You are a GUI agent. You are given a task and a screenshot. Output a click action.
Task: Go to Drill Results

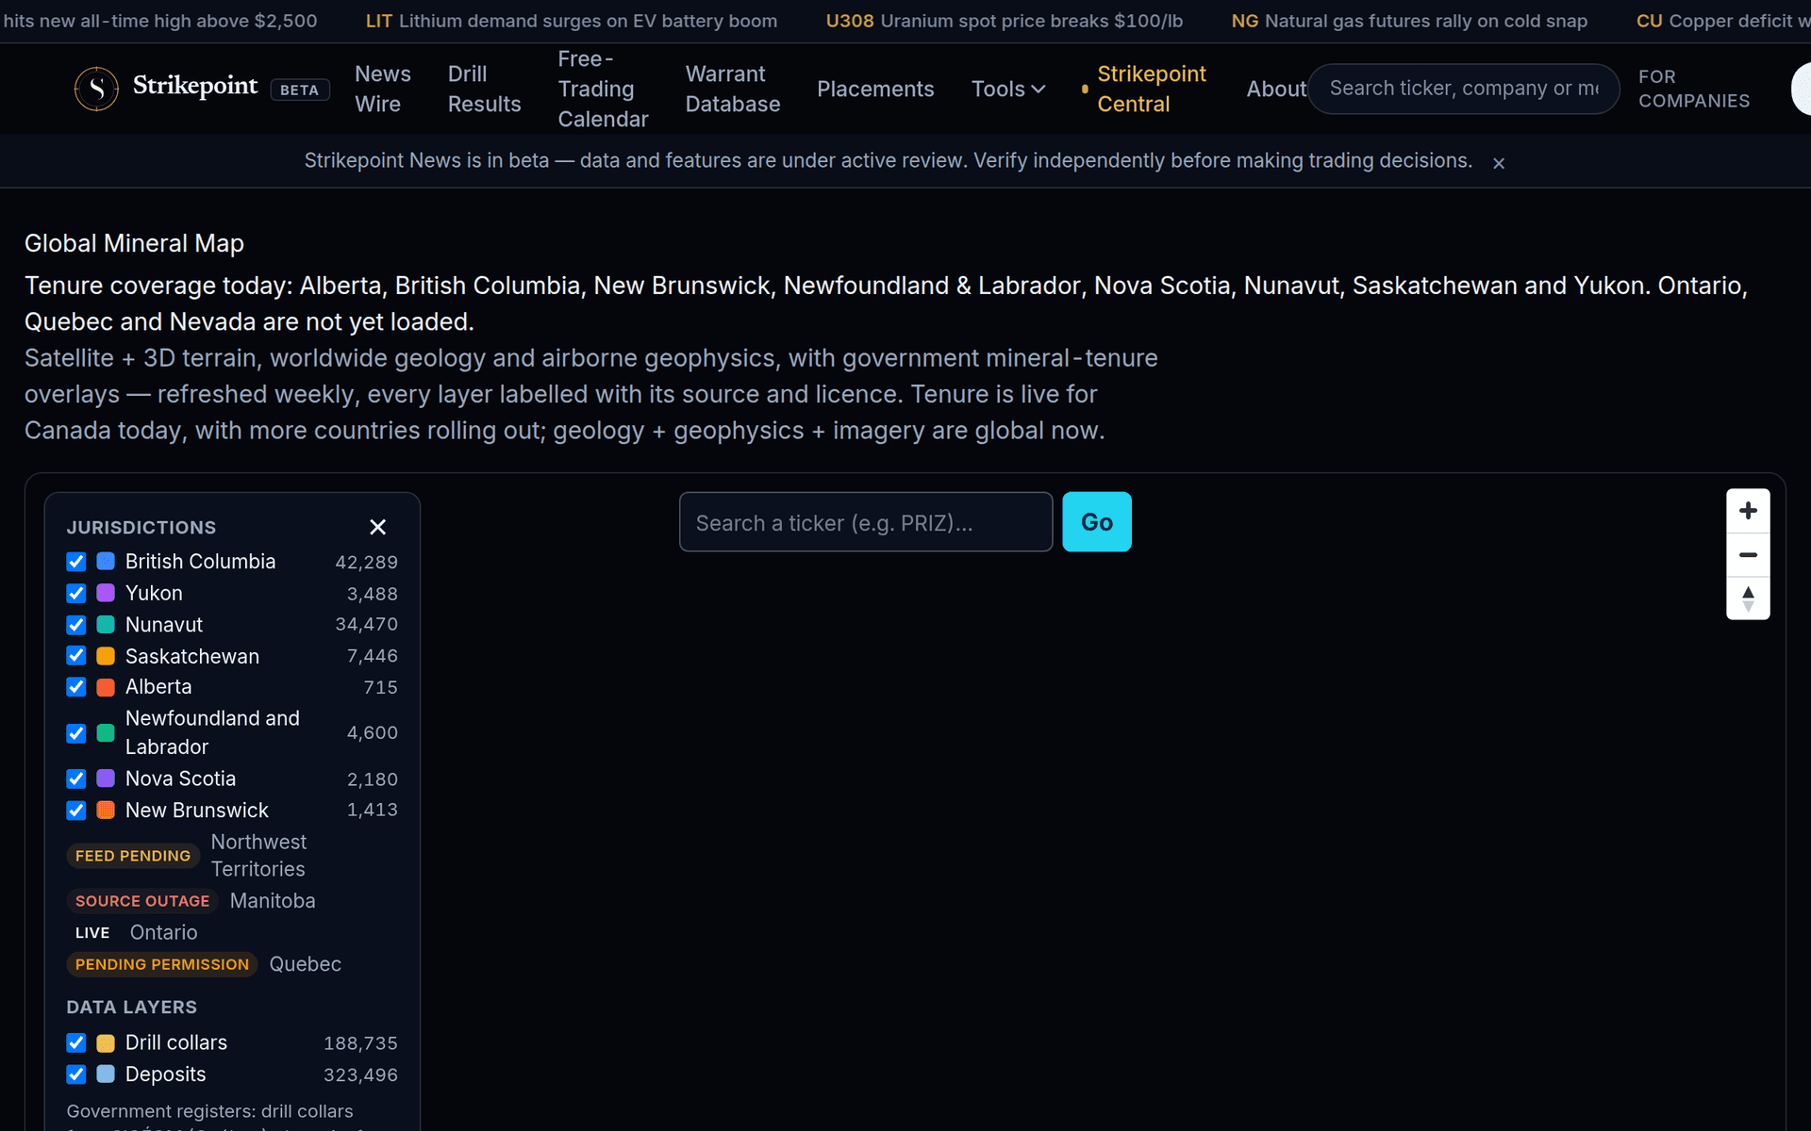(484, 89)
